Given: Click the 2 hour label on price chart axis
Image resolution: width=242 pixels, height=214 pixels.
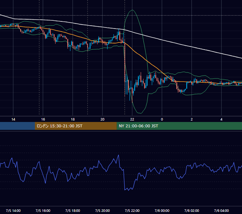Looking at the screenshot, I should coord(192,119).
